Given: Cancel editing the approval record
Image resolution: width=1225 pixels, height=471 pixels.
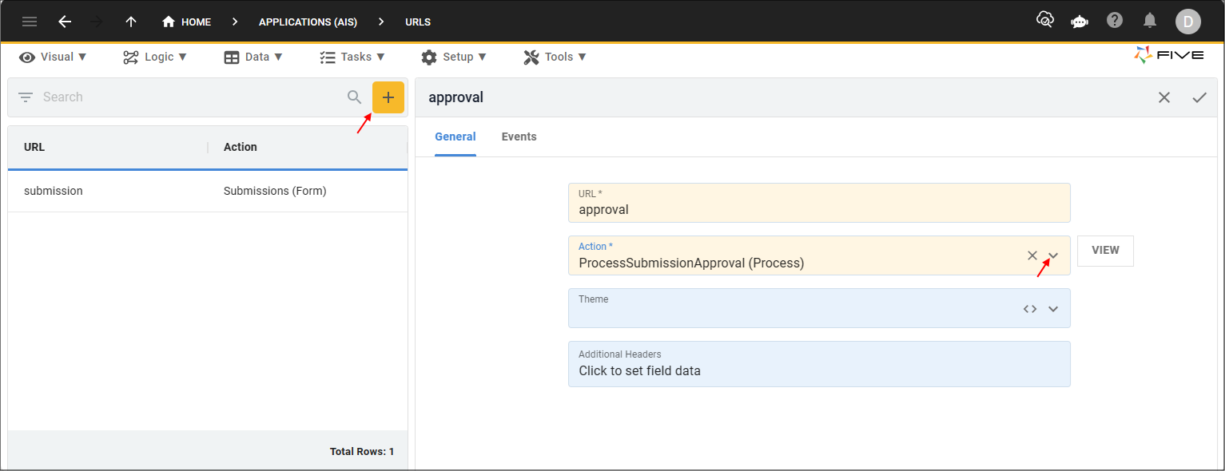Looking at the screenshot, I should [1164, 97].
